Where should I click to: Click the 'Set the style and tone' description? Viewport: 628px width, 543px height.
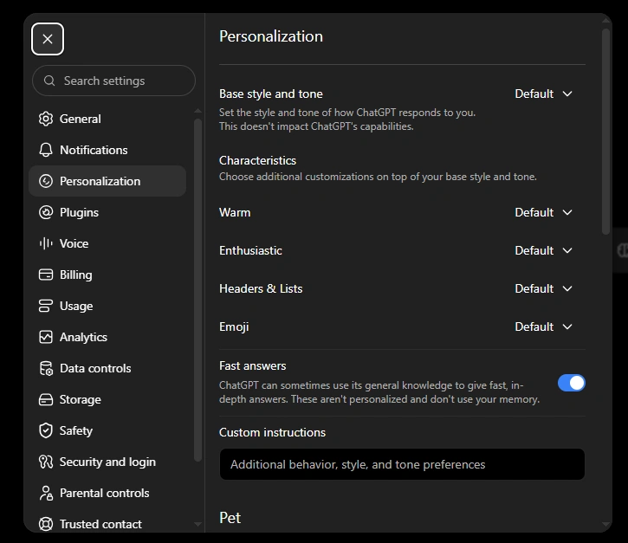pos(347,120)
